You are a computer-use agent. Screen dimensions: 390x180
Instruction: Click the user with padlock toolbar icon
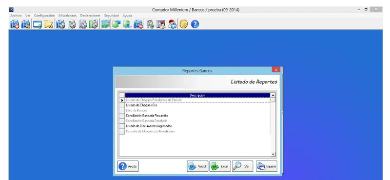coord(172,24)
